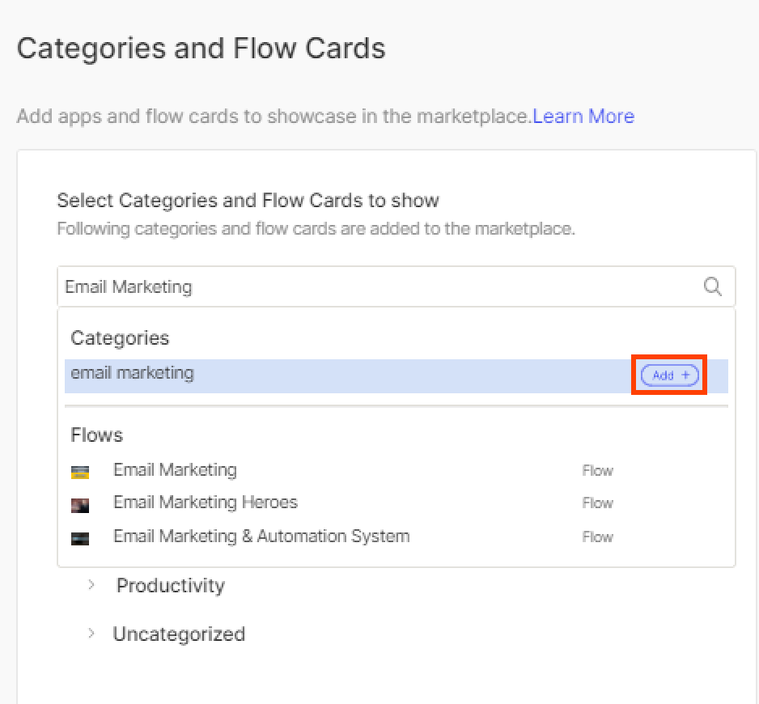Click the Flow tag beside Automation System
This screenshot has height=704, width=759.
coord(598,537)
